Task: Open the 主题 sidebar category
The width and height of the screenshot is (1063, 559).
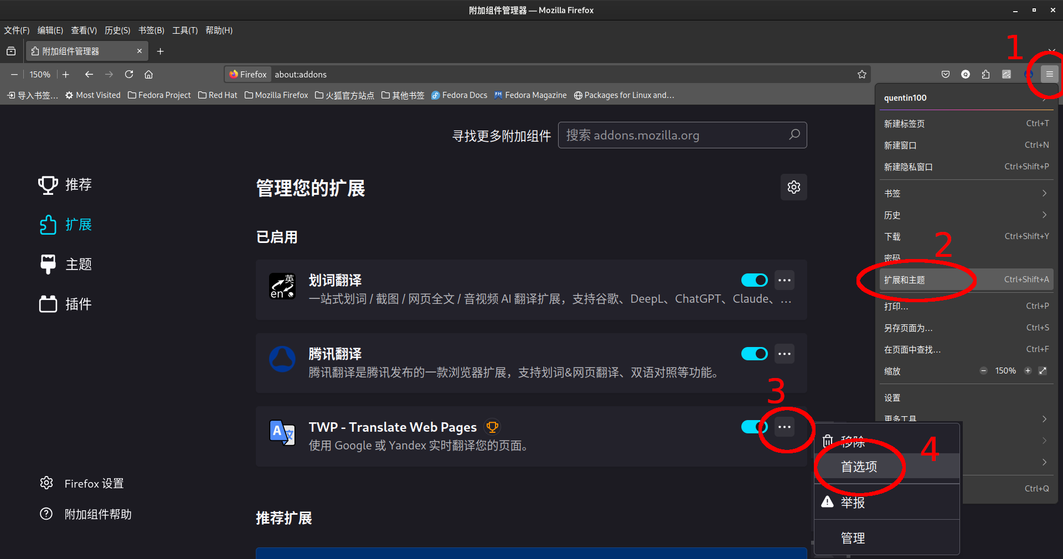Action: [x=65, y=264]
